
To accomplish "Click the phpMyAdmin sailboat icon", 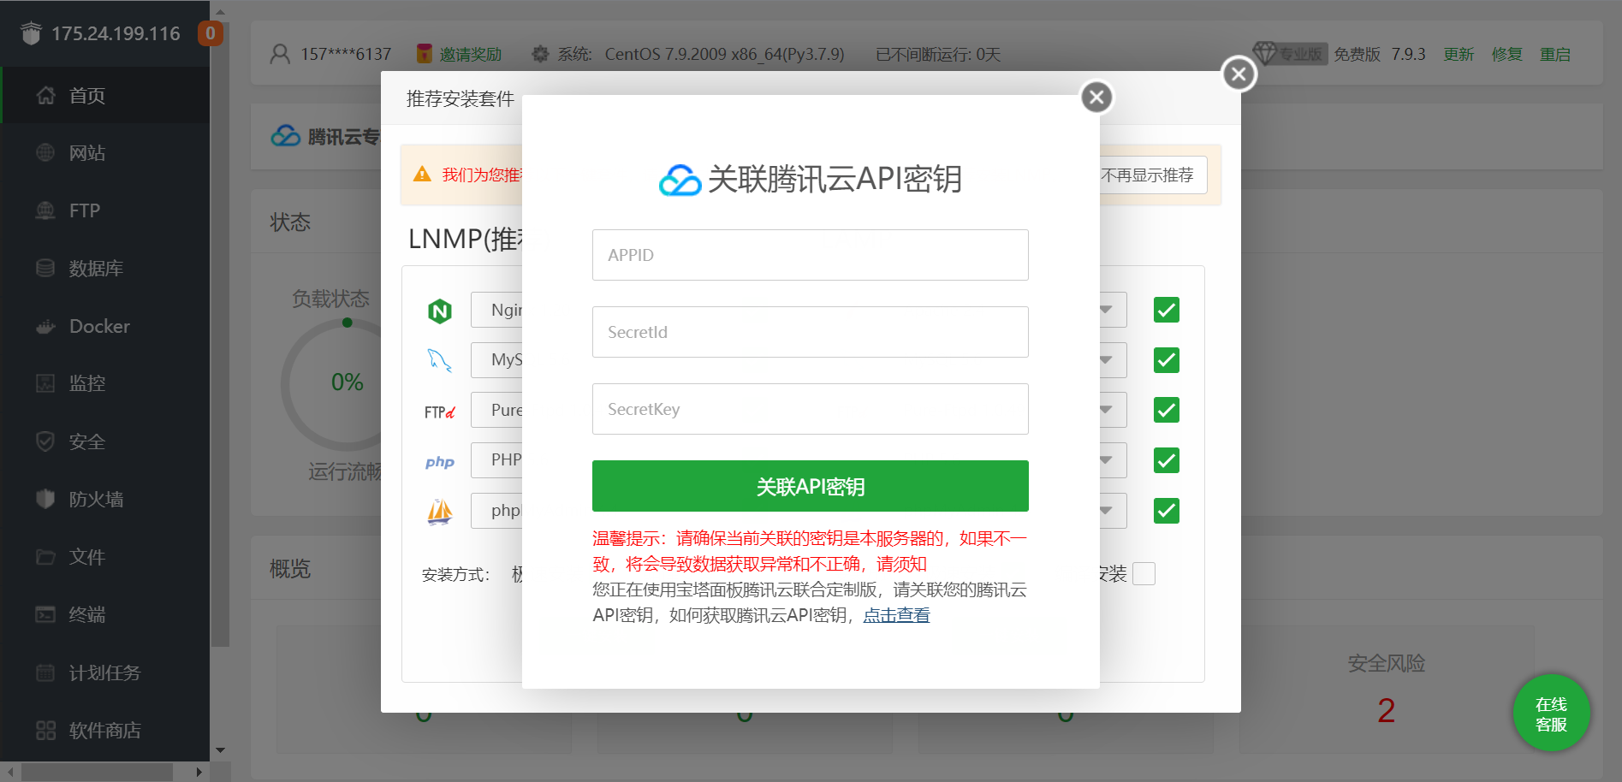I will [440, 512].
